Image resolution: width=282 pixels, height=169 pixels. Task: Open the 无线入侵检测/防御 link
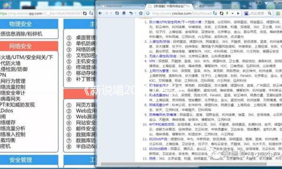163,56
